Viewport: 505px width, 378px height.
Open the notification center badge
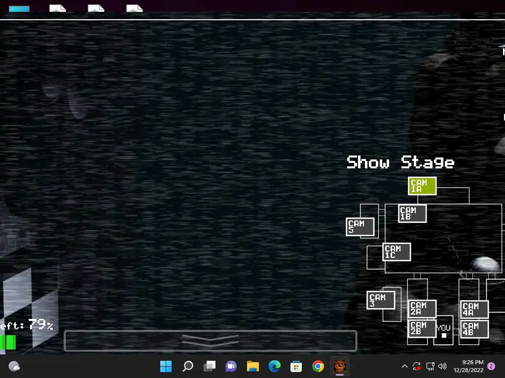(491, 366)
